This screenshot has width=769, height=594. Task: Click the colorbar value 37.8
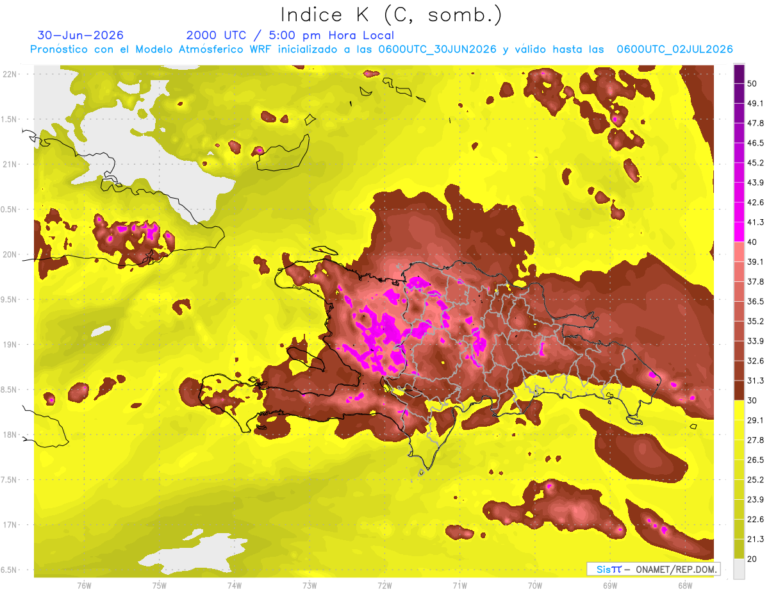pyautogui.click(x=755, y=281)
